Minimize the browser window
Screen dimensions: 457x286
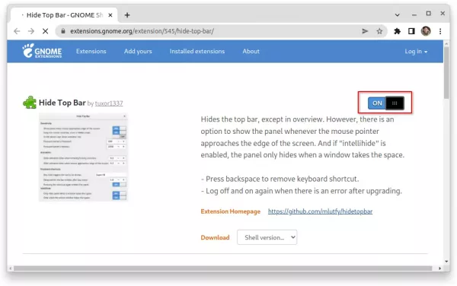(x=414, y=14)
